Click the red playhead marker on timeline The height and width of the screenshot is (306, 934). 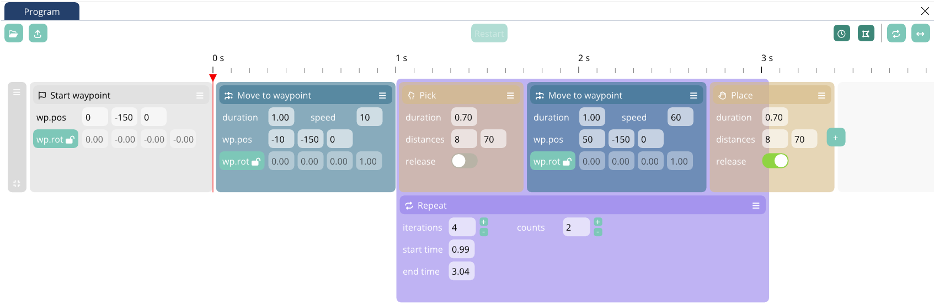tap(213, 78)
